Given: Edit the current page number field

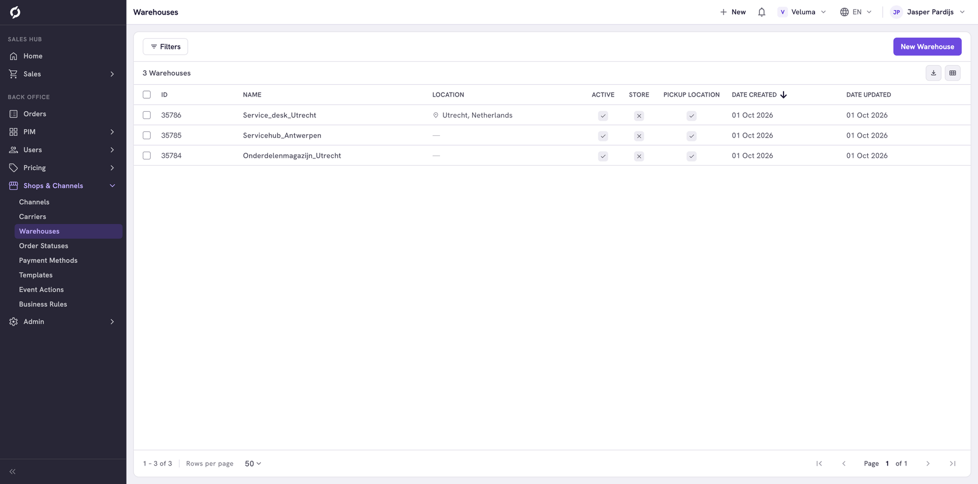Looking at the screenshot, I should (x=888, y=464).
